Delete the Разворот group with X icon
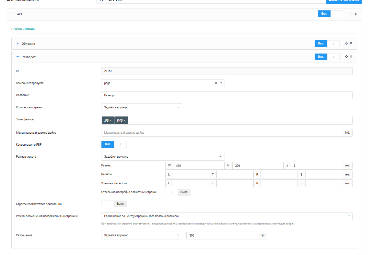 351,56
